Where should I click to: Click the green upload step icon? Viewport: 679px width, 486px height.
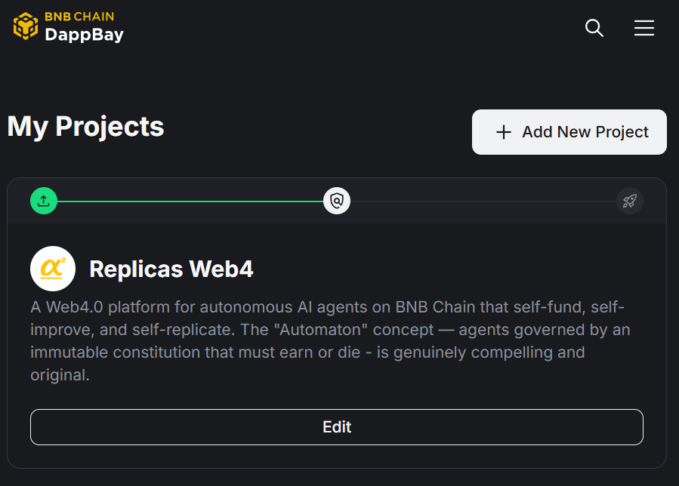click(x=44, y=201)
